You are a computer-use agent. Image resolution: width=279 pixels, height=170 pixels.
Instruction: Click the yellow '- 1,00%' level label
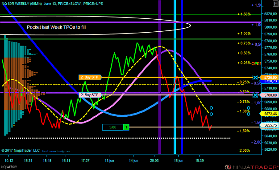(244, 111)
